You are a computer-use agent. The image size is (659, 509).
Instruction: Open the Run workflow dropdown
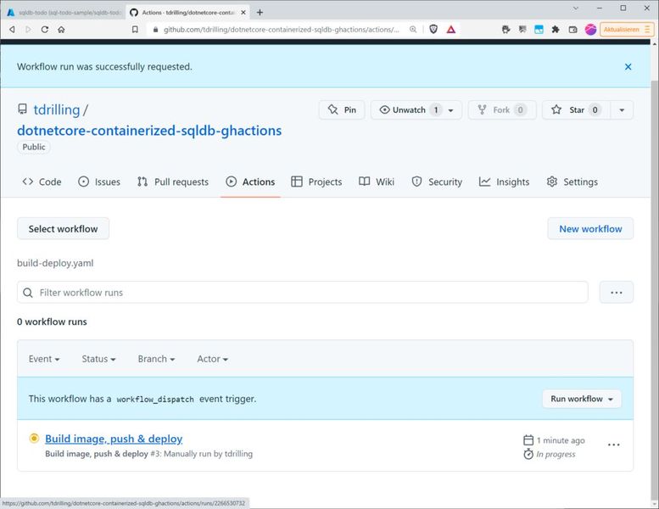click(x=582, y=399)
